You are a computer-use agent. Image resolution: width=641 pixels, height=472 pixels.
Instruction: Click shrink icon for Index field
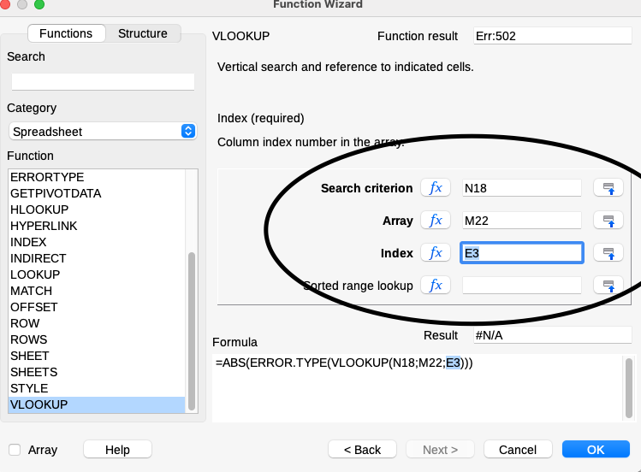pos(608,253)
